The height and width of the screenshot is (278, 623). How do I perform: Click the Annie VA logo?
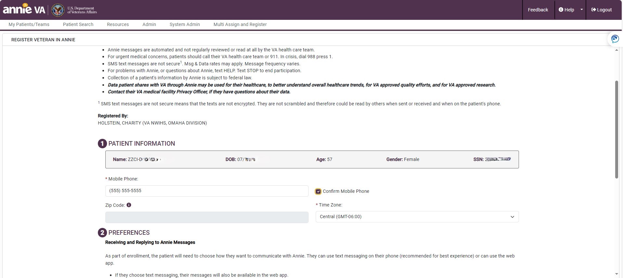(24, 9)
